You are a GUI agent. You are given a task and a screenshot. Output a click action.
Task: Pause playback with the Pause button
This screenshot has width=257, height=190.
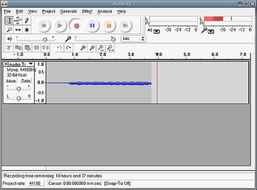[92, 25]
